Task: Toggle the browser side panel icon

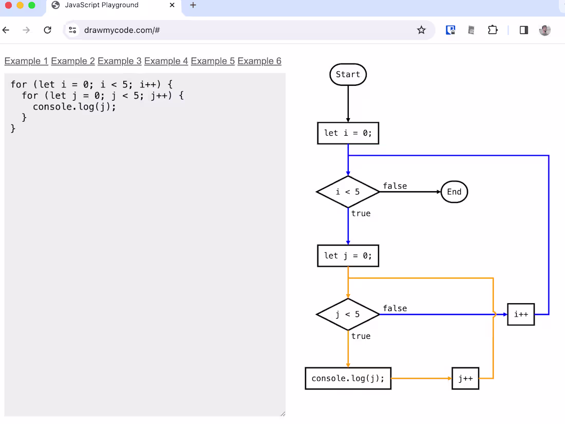Action: [x=523, y=30]
